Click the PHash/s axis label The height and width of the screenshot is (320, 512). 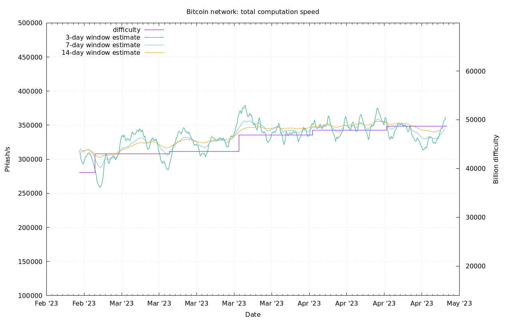click(8, 159)
